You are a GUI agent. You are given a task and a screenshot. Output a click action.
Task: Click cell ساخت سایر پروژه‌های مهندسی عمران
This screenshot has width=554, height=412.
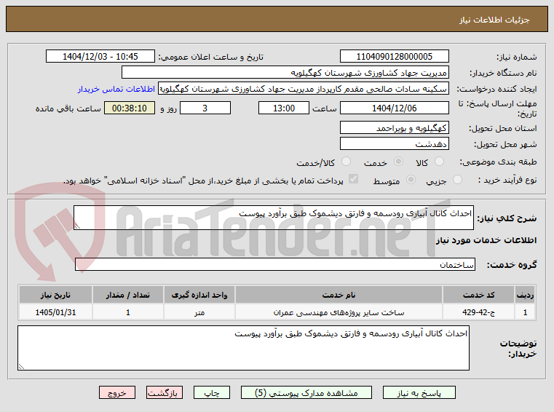click(x=339, y=312)
